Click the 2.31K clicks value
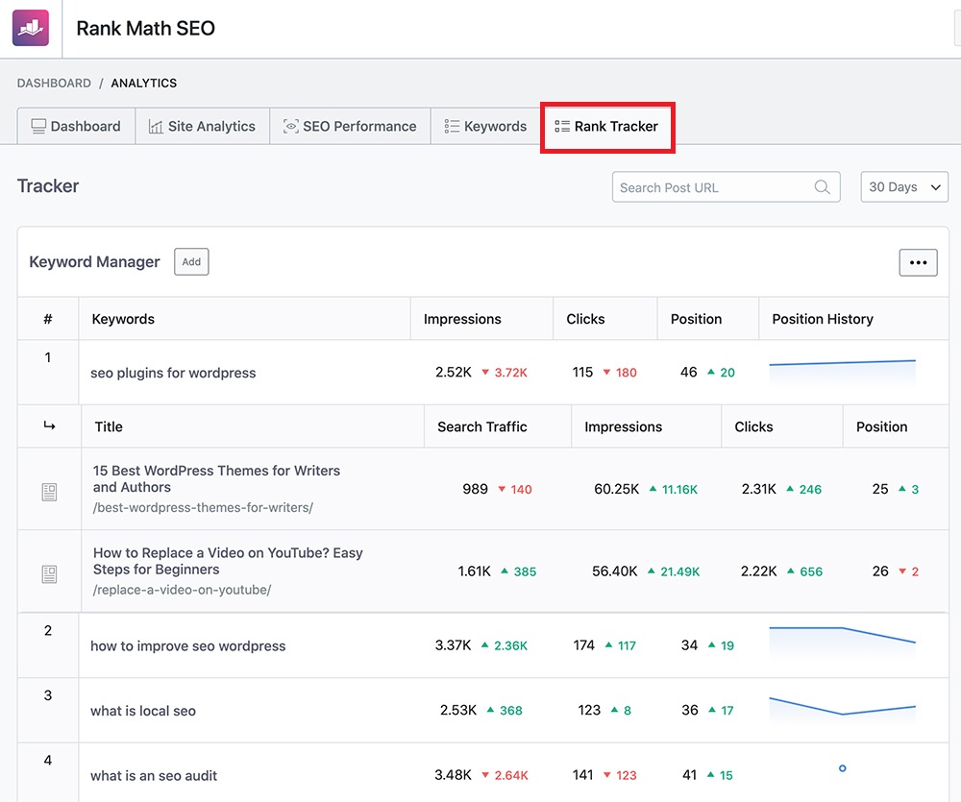This screenshot has height=802, width=961. point(759,489)
